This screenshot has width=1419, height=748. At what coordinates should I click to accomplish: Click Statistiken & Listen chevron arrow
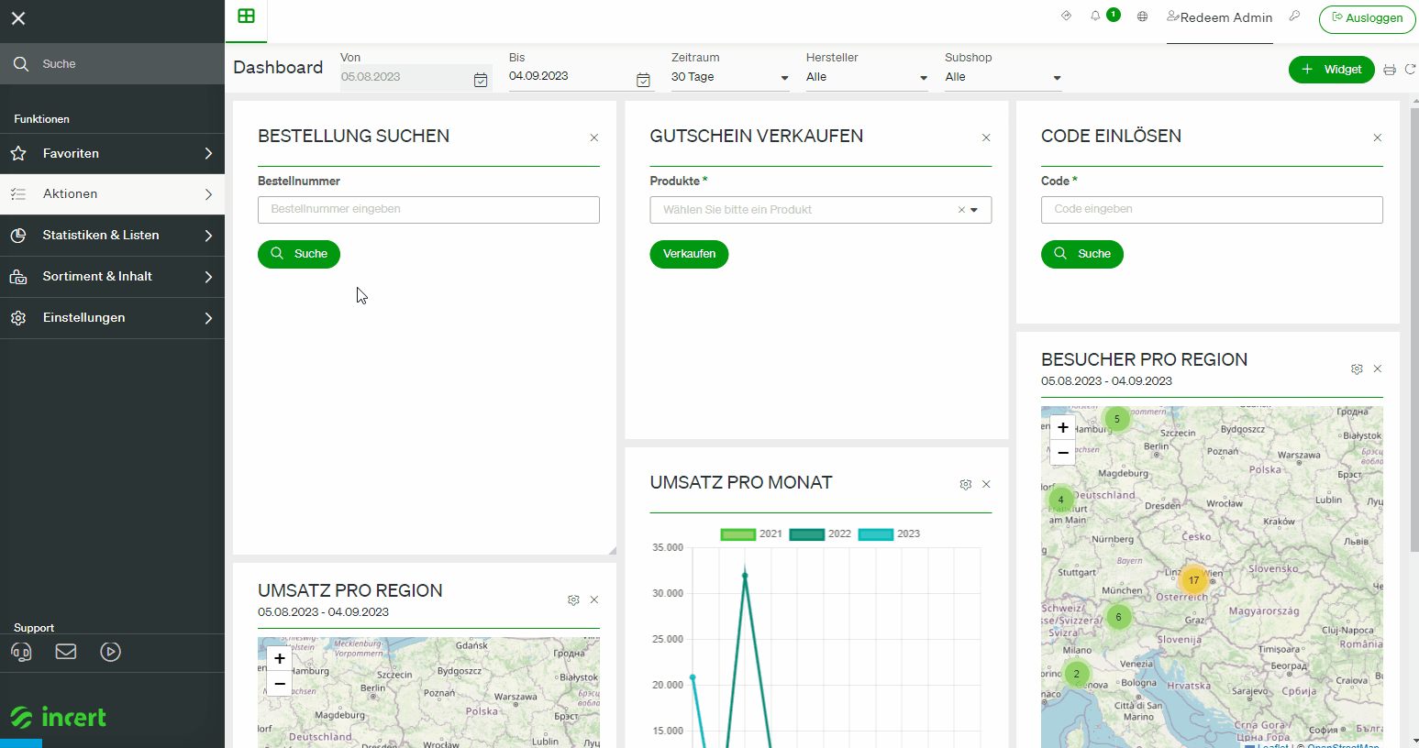coord(208,236)
